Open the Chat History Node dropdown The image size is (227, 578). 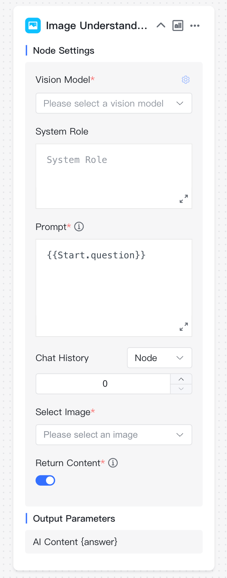[x=160, y=358]
